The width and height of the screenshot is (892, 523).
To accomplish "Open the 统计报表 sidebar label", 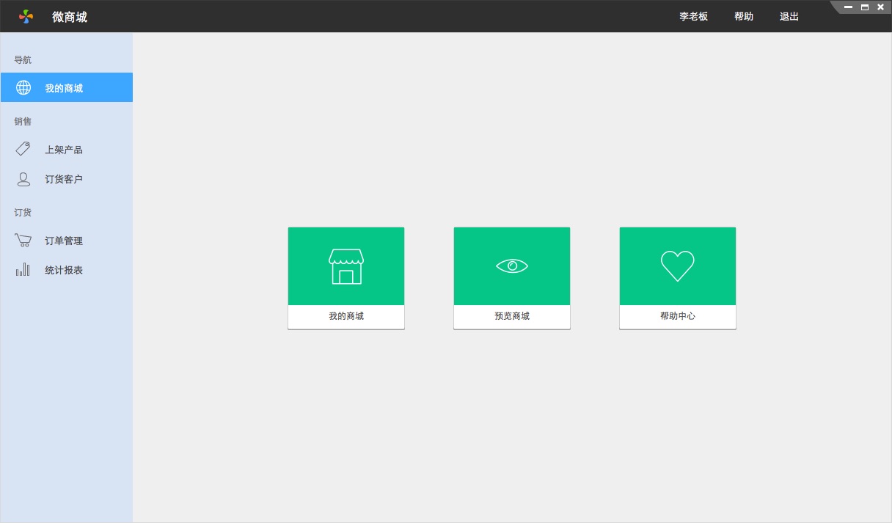I will coord(64,270).
